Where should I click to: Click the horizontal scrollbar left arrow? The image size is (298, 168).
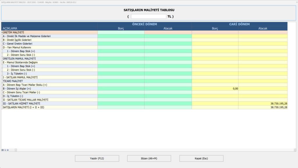pos(16,150)
